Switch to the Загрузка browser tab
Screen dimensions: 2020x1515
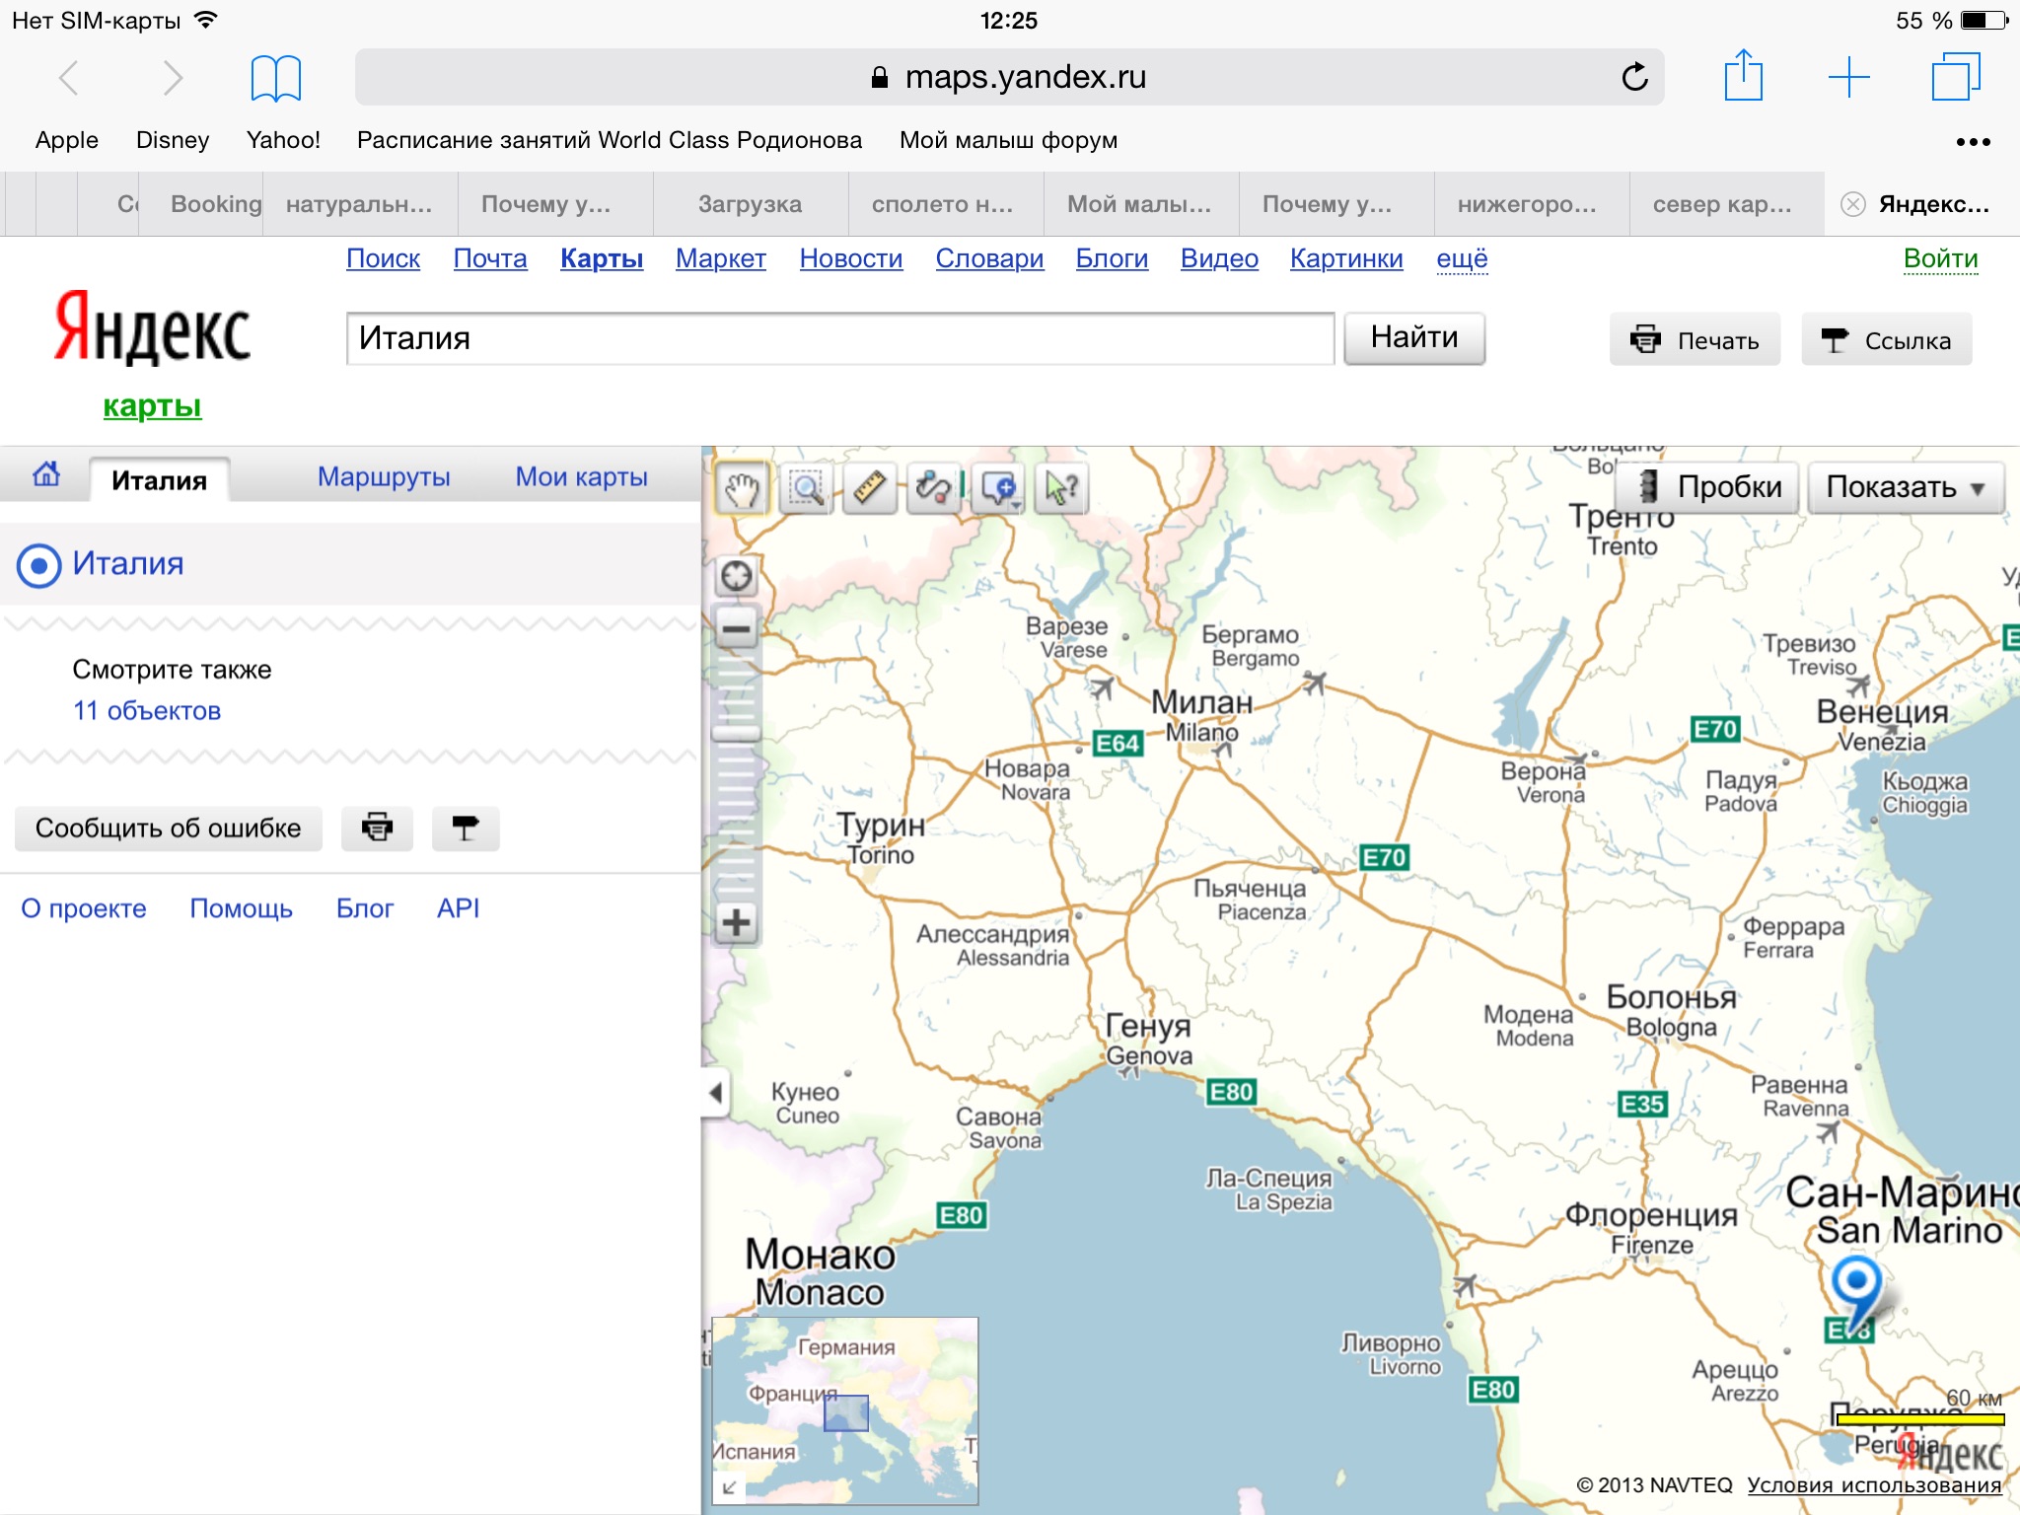tap(750, 204)
